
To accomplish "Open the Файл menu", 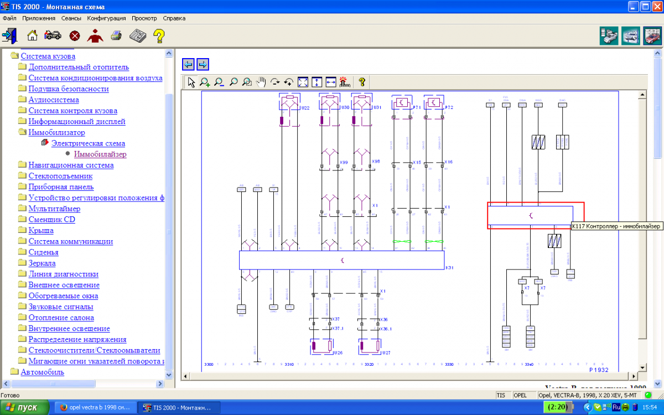I will pyautogui.click(x=9, y=18).
